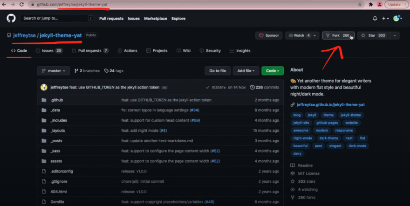This screenshot has height=206, width=410.
Task: View the 2 branches link
Action: 87,71
